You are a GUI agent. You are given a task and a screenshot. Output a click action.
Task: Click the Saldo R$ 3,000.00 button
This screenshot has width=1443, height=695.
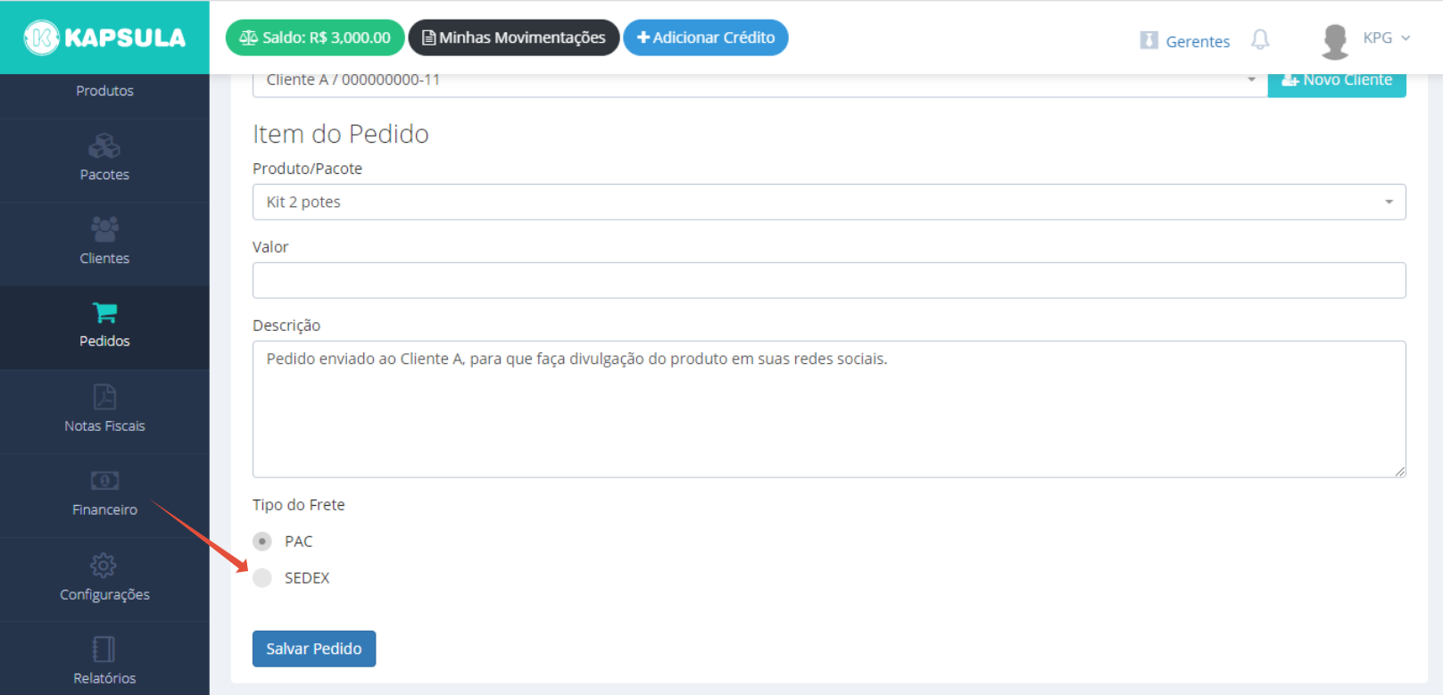pyautogui.click(x=315, y=37)
